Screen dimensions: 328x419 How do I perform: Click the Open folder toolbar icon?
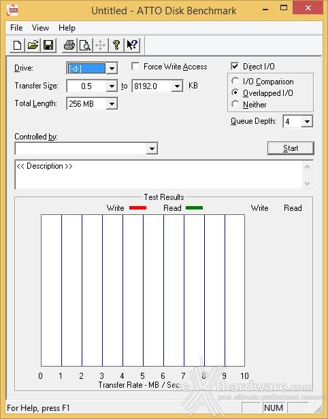(33, 45)
